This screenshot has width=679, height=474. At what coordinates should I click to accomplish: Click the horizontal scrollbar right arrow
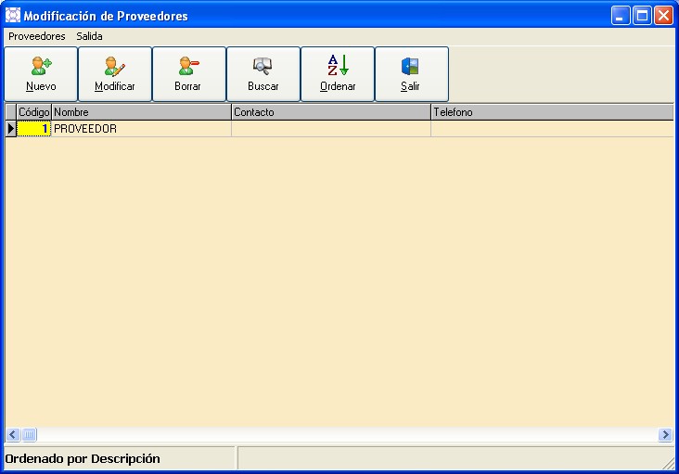click(665, 434)
